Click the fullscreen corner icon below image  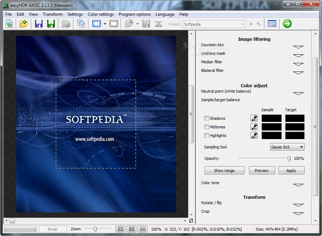coord(191,221)
